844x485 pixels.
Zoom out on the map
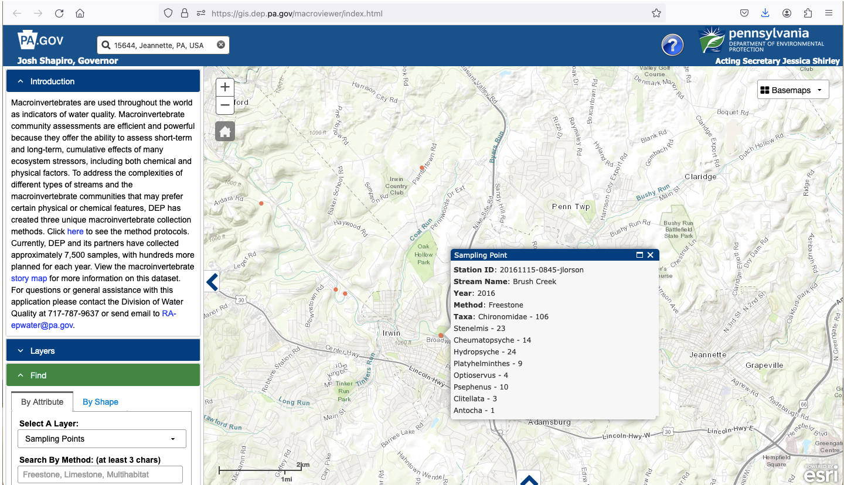coord(225,105)
